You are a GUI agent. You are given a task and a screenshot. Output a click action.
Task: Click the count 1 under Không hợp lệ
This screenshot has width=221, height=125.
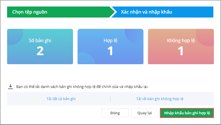(181, 51)
